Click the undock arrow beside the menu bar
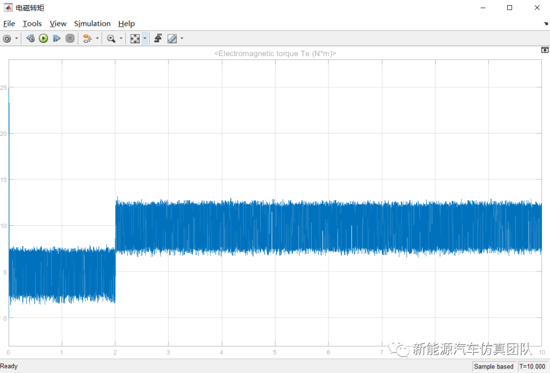The height and width of the screenshot is (373, 550). point(546,23)
